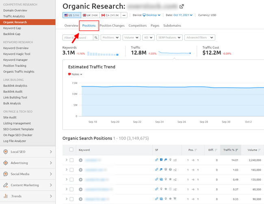The image size is (264, 204).
Task: Open Site Audit in sidebar
Action: point(10,117)
